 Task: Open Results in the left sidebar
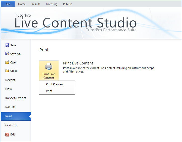coord(10,107)
